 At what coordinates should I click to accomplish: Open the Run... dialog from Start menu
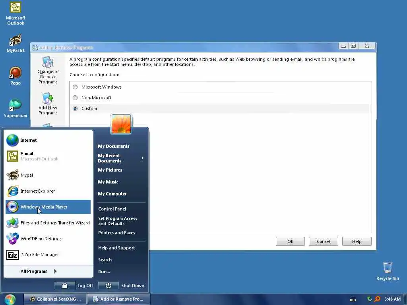(104, 272)
